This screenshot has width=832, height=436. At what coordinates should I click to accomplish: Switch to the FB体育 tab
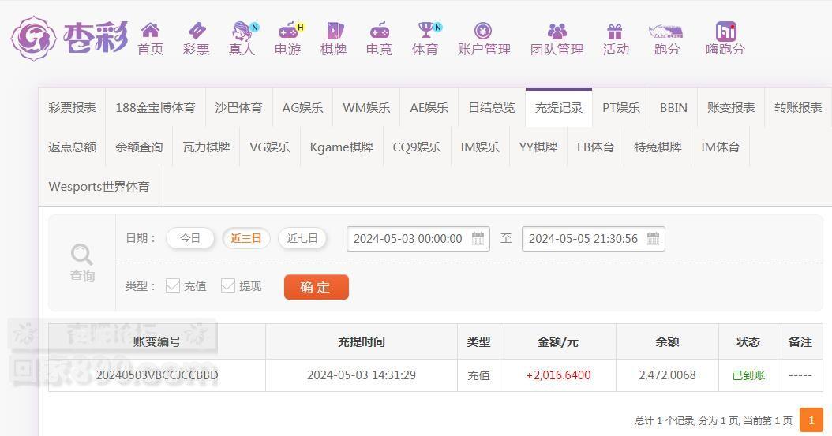(595, 147)
